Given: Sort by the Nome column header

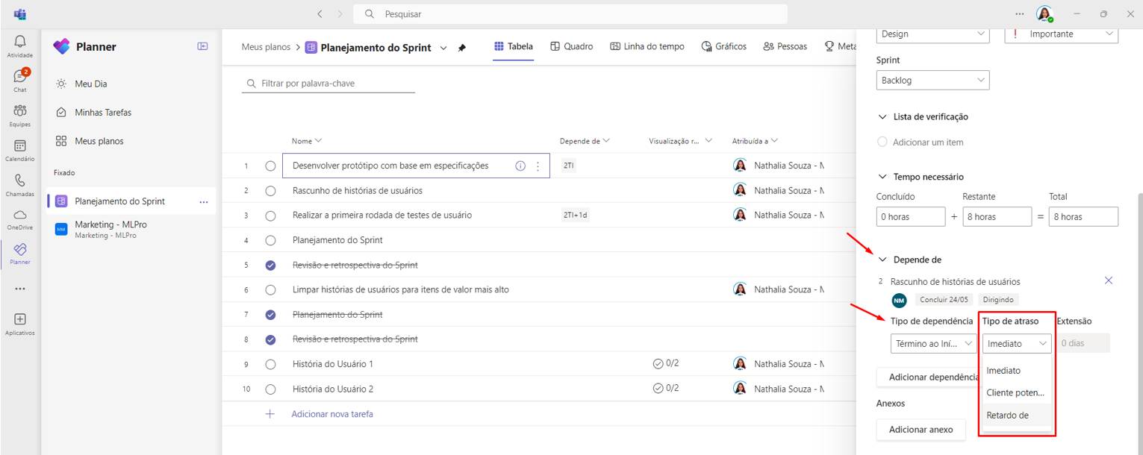Looking at the screenshot, I should [306, 140].
